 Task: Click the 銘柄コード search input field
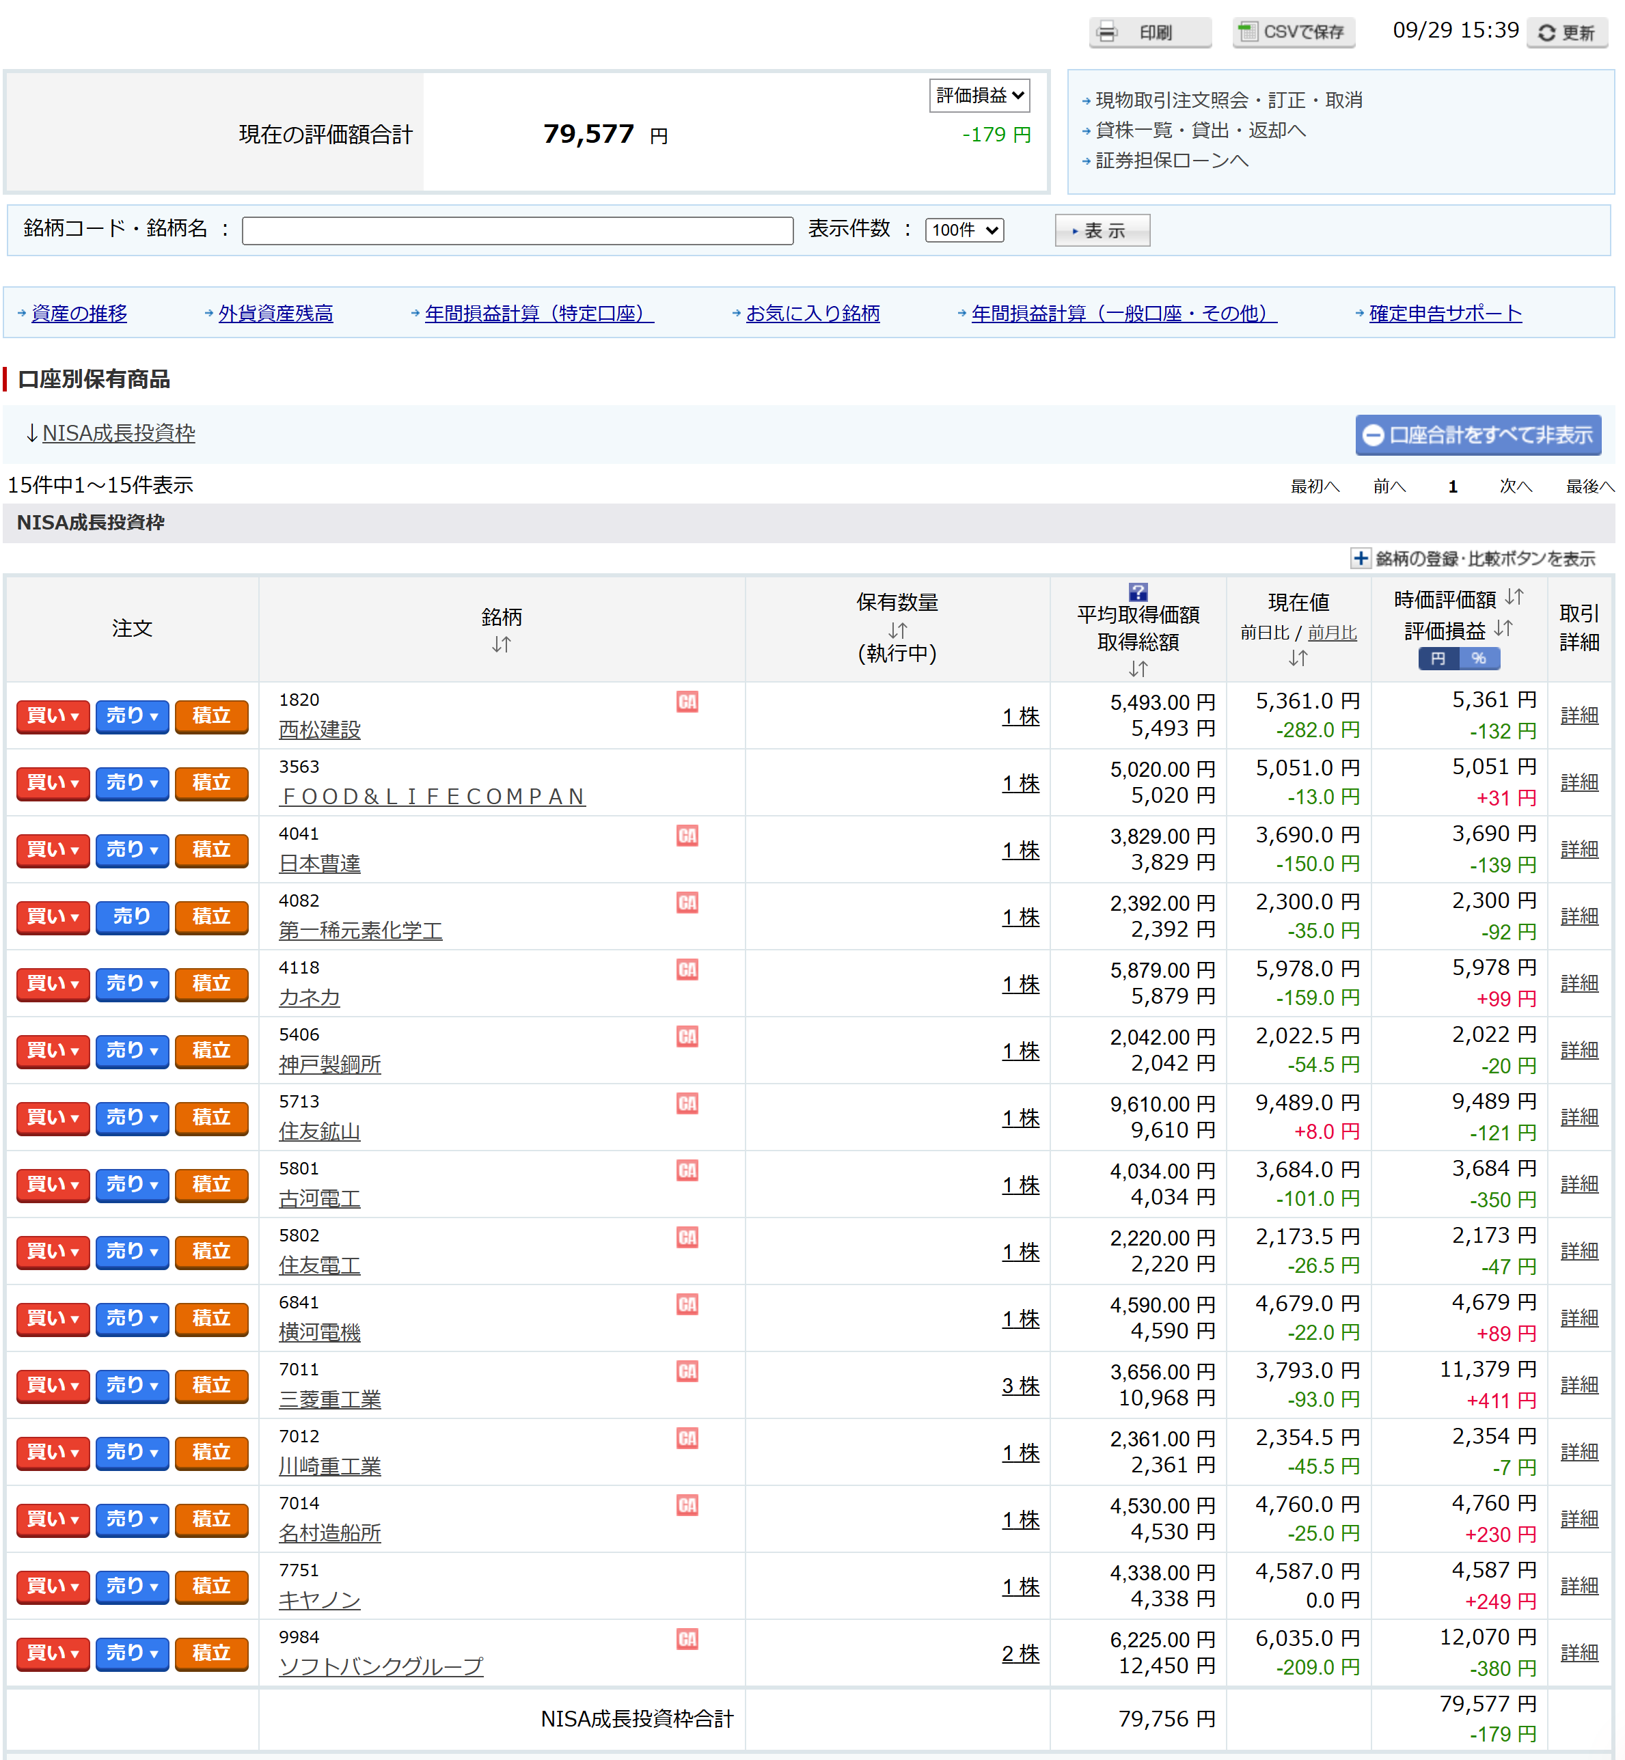pyautogui.click(x=517, y=230)
